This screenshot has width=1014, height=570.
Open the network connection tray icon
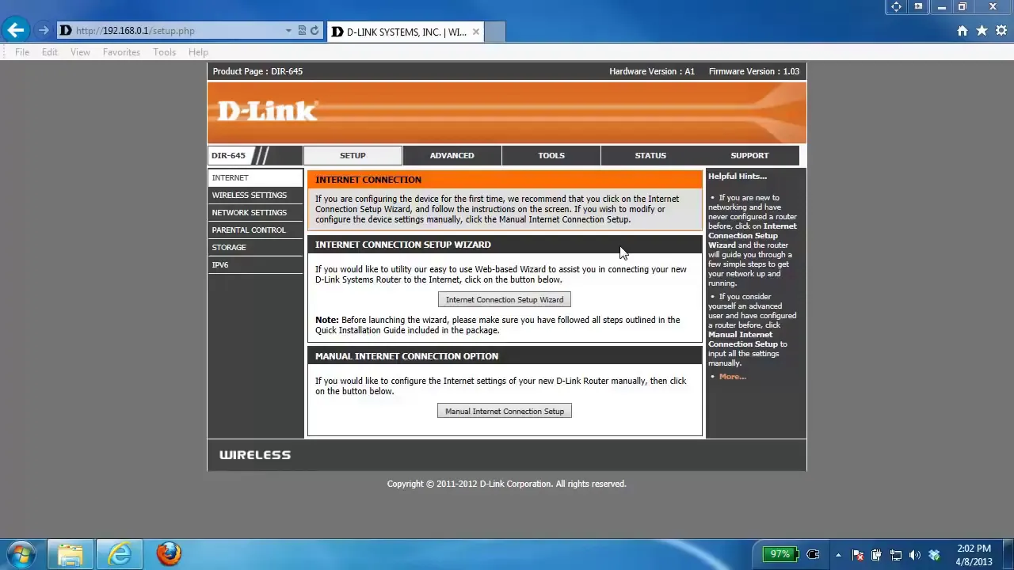coord(896,555)
